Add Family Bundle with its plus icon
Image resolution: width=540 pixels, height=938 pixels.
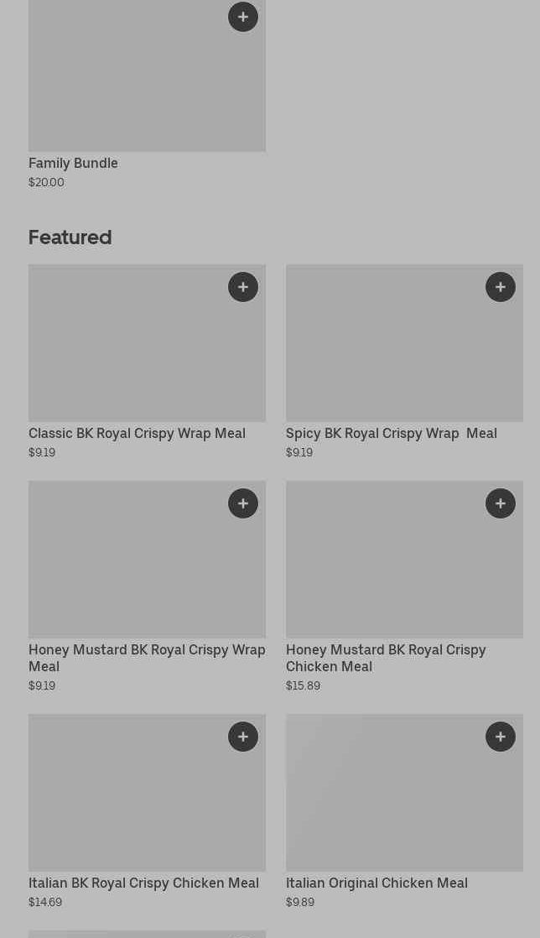tap(243, 17)
